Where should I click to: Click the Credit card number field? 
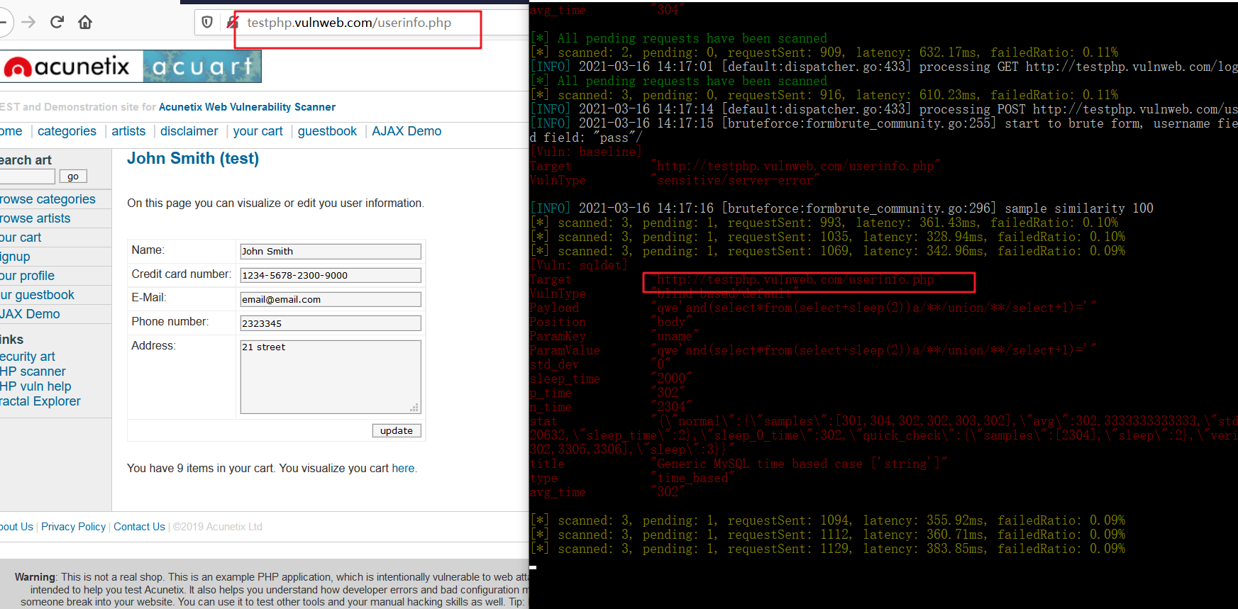331,275
